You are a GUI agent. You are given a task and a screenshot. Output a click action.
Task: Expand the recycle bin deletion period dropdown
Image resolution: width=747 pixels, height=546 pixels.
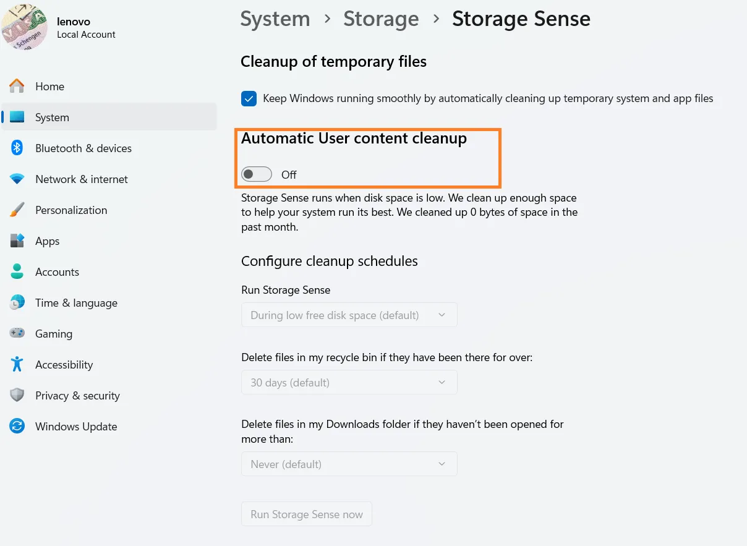click(349, 382)
